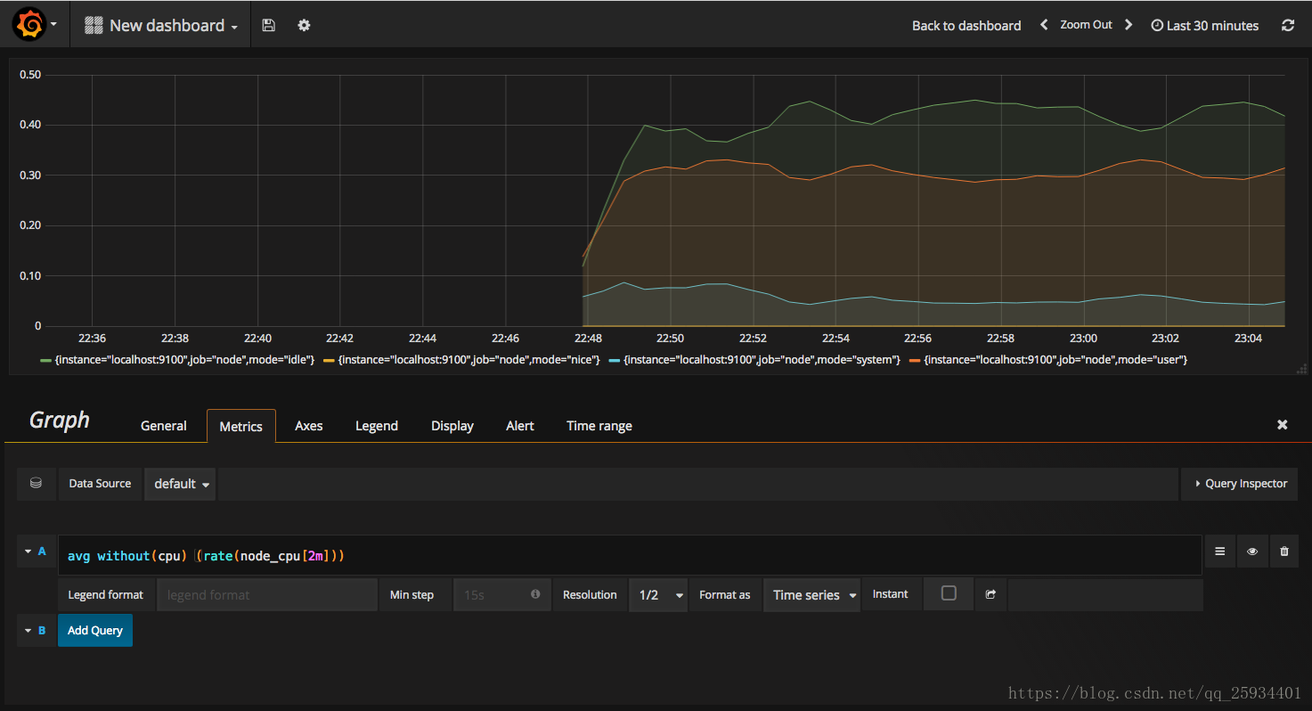Open the Alert tab

[x=520, y=426]
